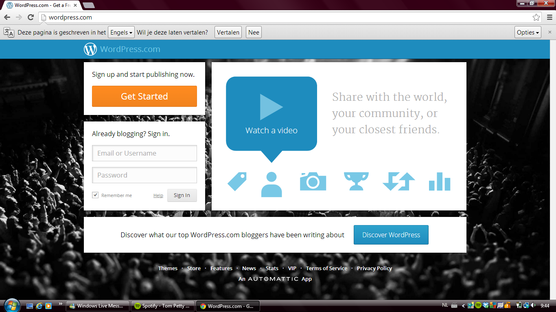This screenshot has height=312, width=556.
Task: Toggle the Remember me checkbox
Action: coord(96,195)
